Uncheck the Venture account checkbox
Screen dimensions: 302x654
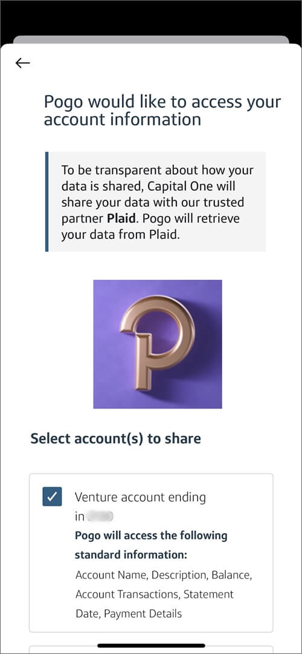52,496
